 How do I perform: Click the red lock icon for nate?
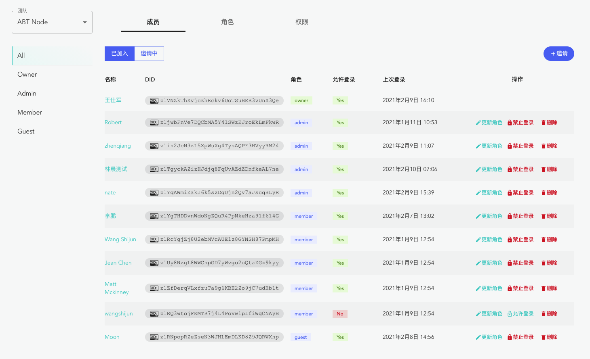tap(510, 193)
